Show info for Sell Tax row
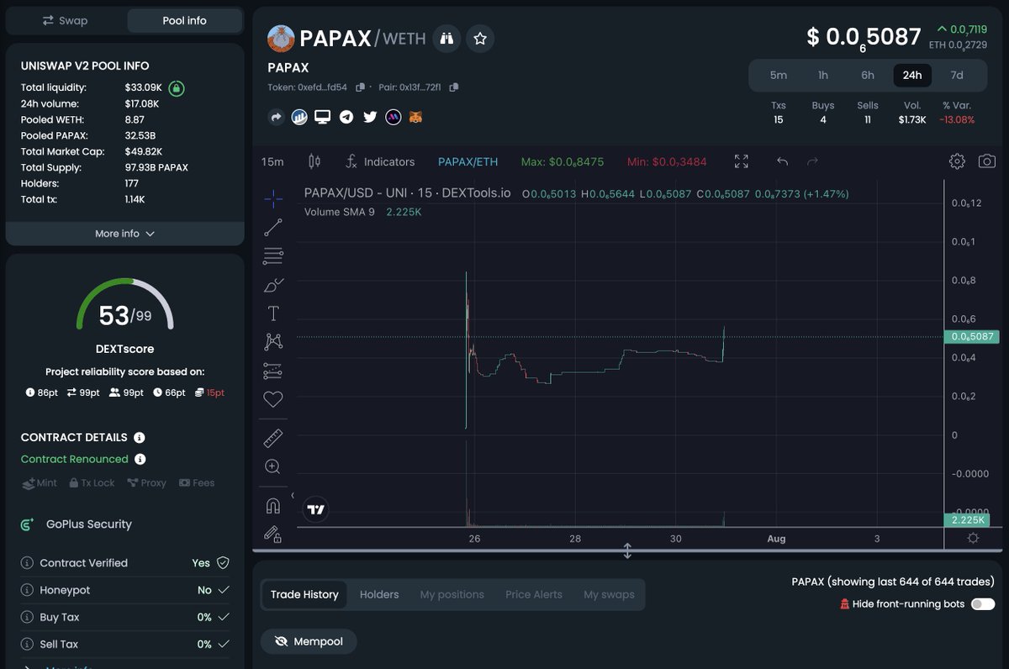This screenshot has height=669, width=1009. tap(27, 644)
